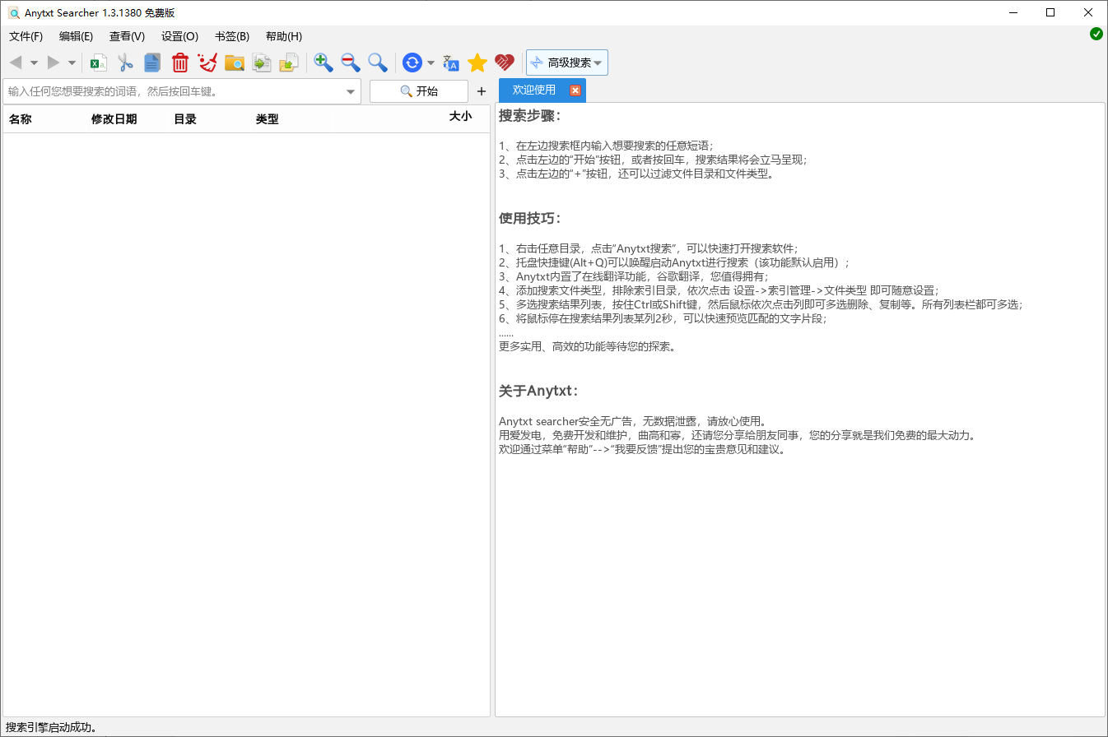Click the line mentioning 托盘快捷键(Alt+Q)
This screenshot has height=737, width=1108.
click(674, 263)
